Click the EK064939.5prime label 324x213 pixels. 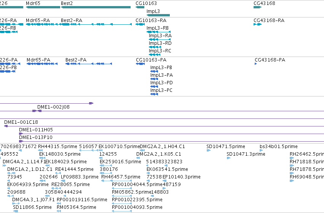(28, 185)
